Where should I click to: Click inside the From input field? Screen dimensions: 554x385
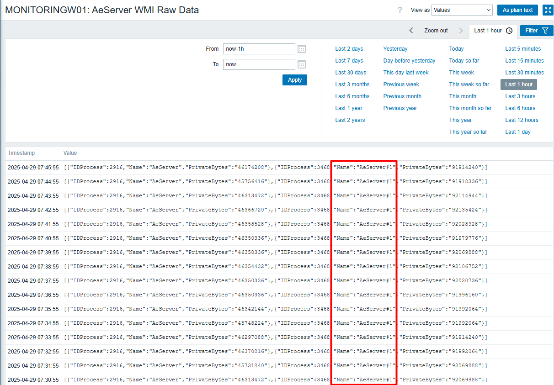[x=259, y=49]
